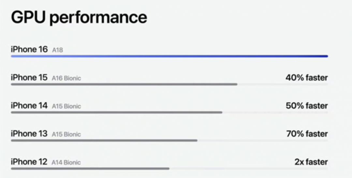Click the A18 chip label
The width and height of the screenshot is (352, 178).
pyautogui.click(x=57, y=50)
